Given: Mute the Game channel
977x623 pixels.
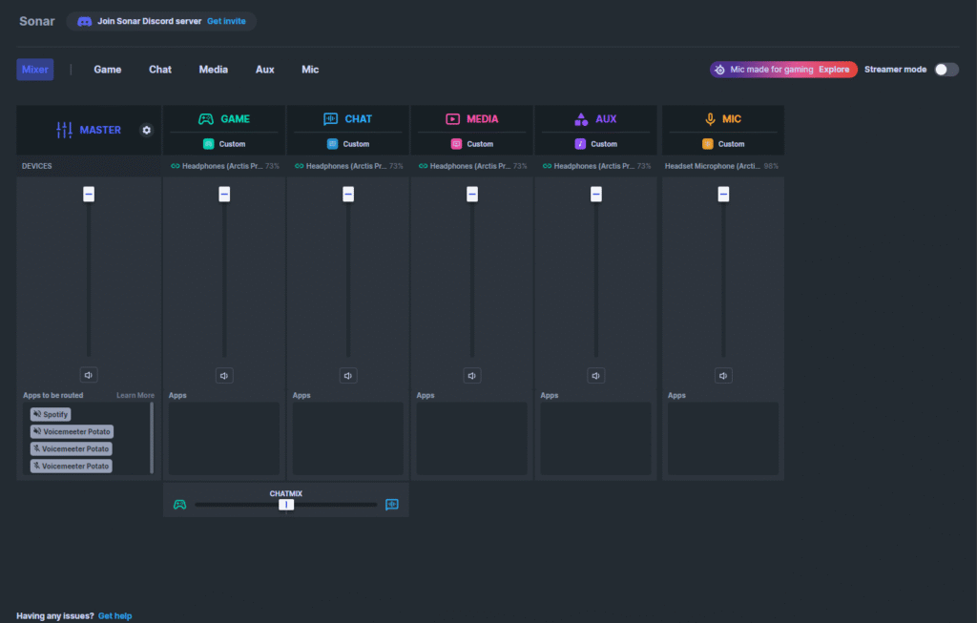Looking at the screenshot, I should tap(224, 376).
